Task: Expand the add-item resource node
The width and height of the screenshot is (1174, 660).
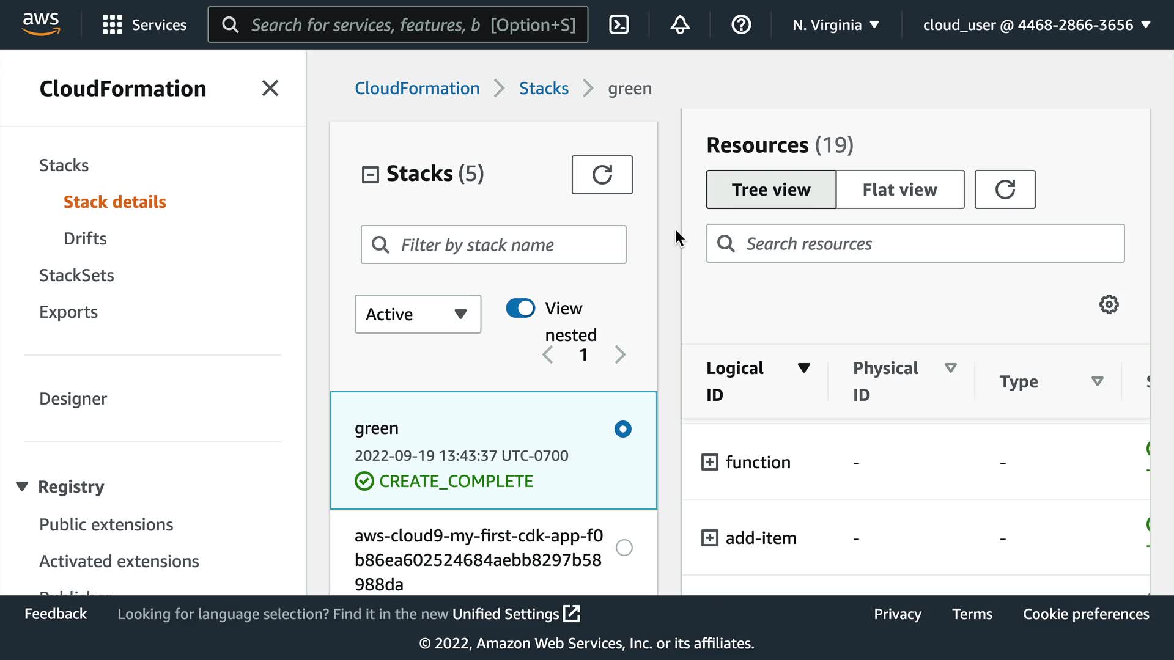Action: (709, 538)
